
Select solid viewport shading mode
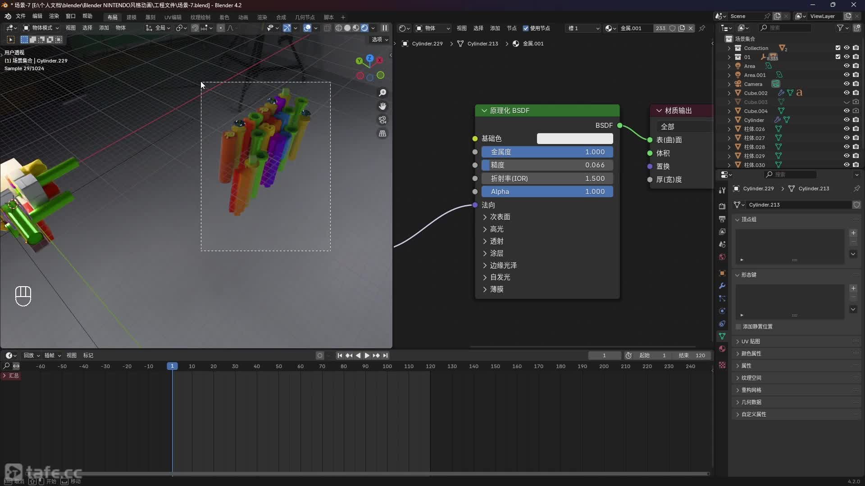[347, 28]
